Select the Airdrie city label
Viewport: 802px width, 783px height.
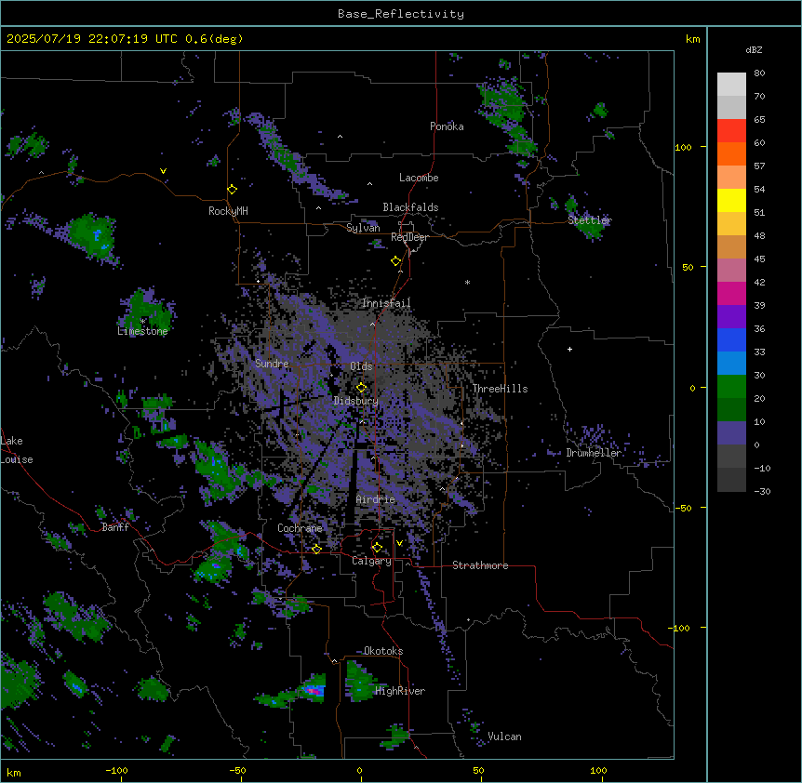click(x=376, y=499)
